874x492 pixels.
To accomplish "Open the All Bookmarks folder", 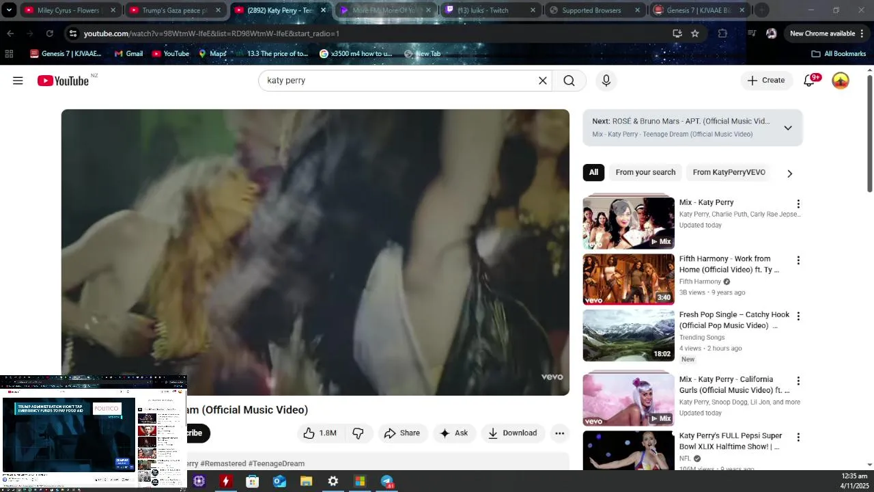I will click(838, 54).
